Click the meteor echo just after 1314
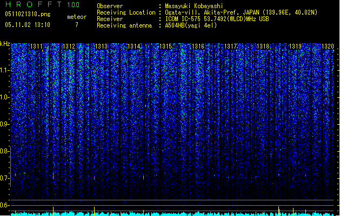This screenshot has width=340, height=216. coord(144,177)
